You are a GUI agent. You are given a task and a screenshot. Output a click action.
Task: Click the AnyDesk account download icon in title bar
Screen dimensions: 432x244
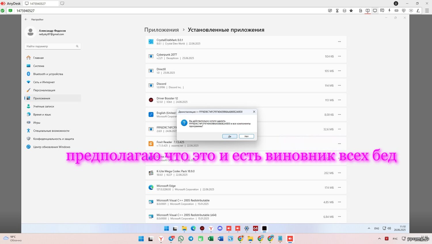coord(396,3)
